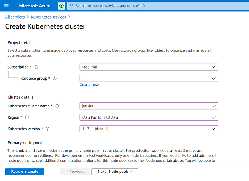Click the Review + create button
The width and height of the screenshot is (249, 181).
tap(25, 172)
